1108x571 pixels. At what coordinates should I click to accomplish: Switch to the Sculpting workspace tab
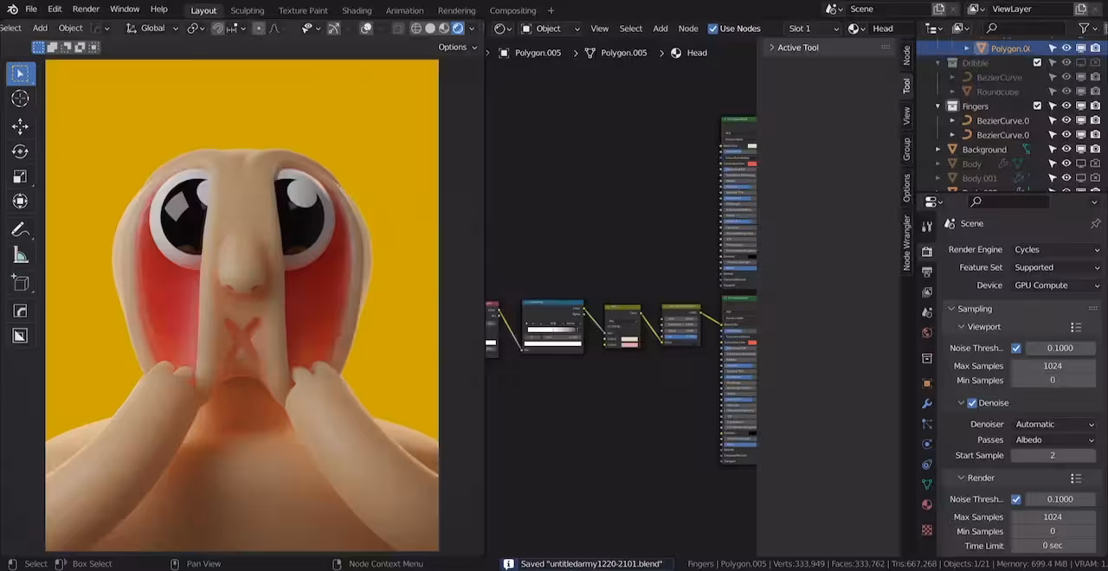click(x=247, y=10)
